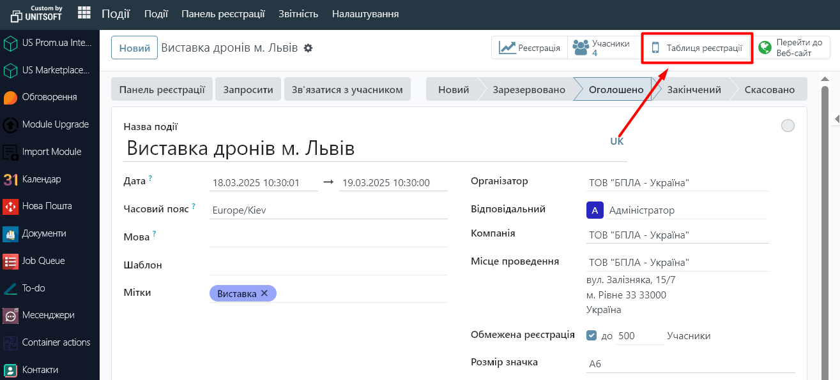Open the Календар app in sidebar
The height and width of the screenshot is (380, 840).
click(41, 179)
